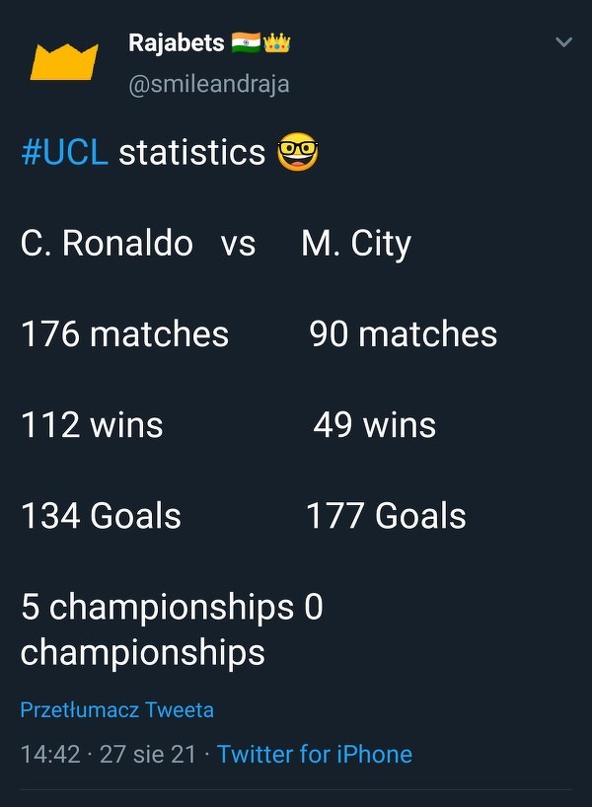The image size is (592, 807).
Task: Select the 134 Goals stat
Action: [x=101, y=516]
